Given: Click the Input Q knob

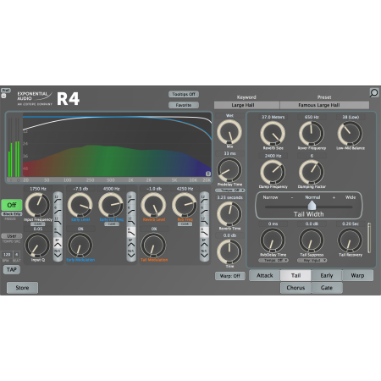Looking at the screenshot, I should [37, 246].
